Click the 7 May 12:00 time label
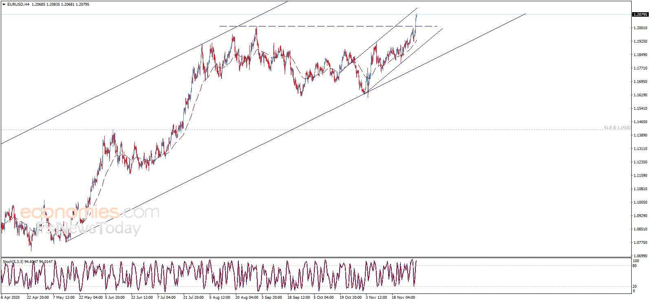 pos(64,298)
